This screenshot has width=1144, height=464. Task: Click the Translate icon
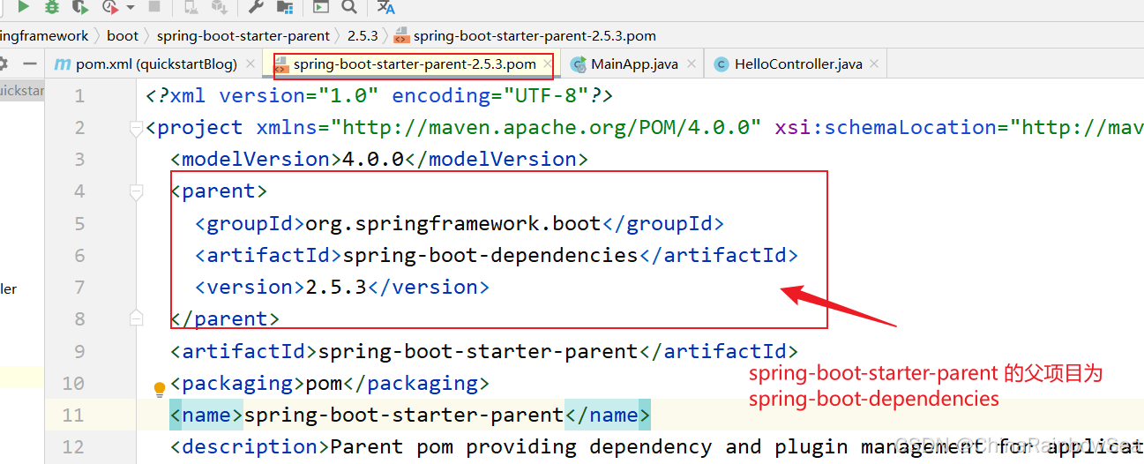385,6
